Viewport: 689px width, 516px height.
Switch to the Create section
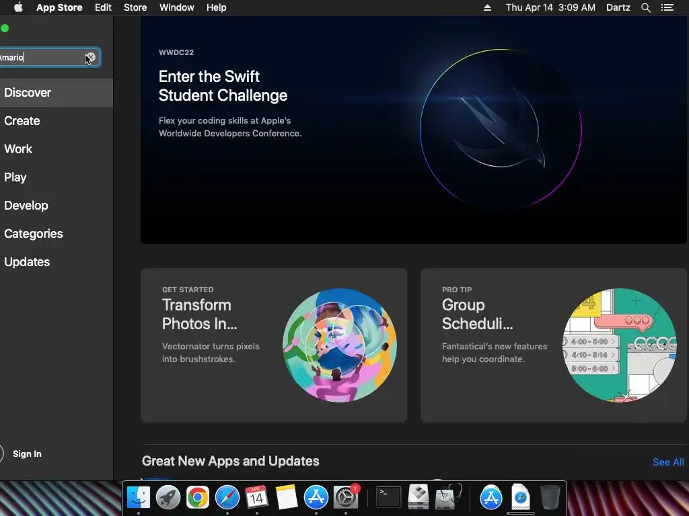click(57, 121)
